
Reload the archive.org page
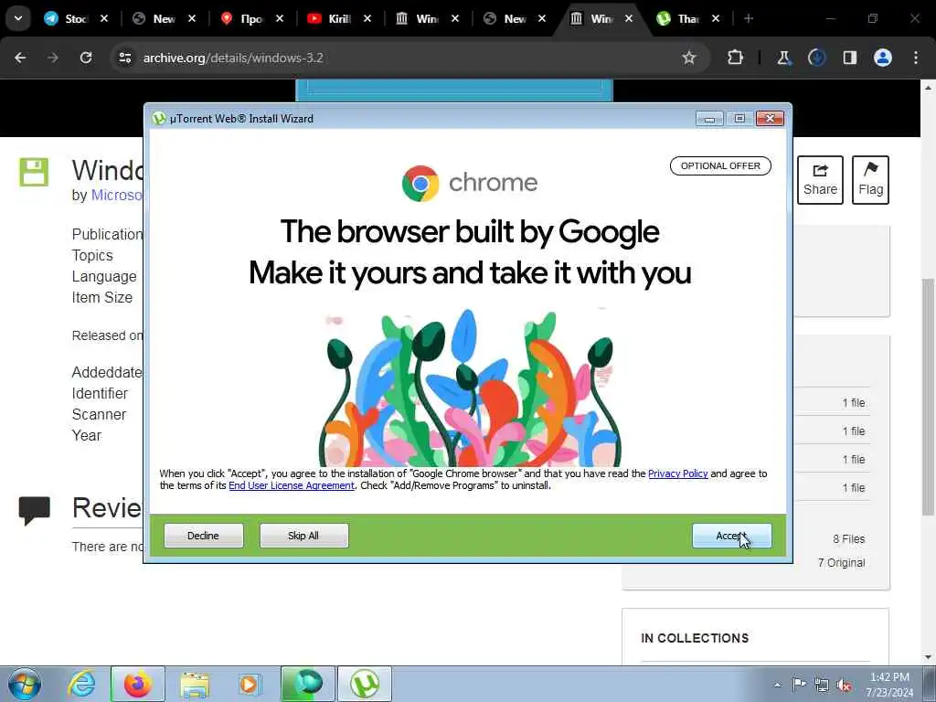[x=86, y=58]
